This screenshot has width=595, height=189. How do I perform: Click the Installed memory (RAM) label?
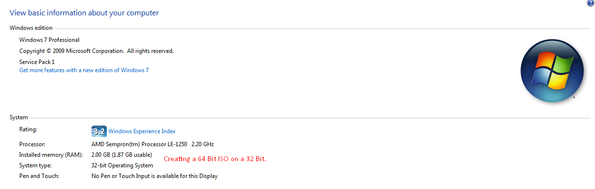[x=51, y=155]
